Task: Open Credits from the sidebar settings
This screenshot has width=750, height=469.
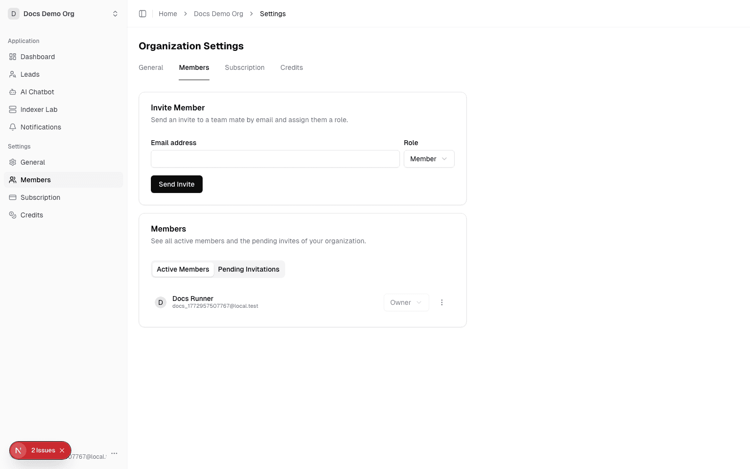Action: (31, 215)
